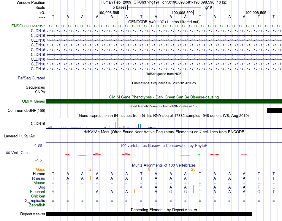The height and width of the screenshot is (221, 282).
Task: Click the orange gap count 25
Action: point(193,170)
